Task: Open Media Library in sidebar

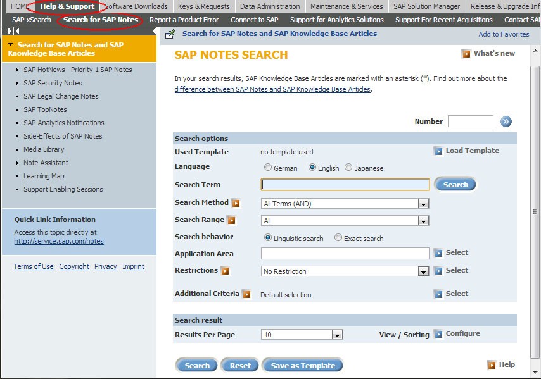Action: 44,149
